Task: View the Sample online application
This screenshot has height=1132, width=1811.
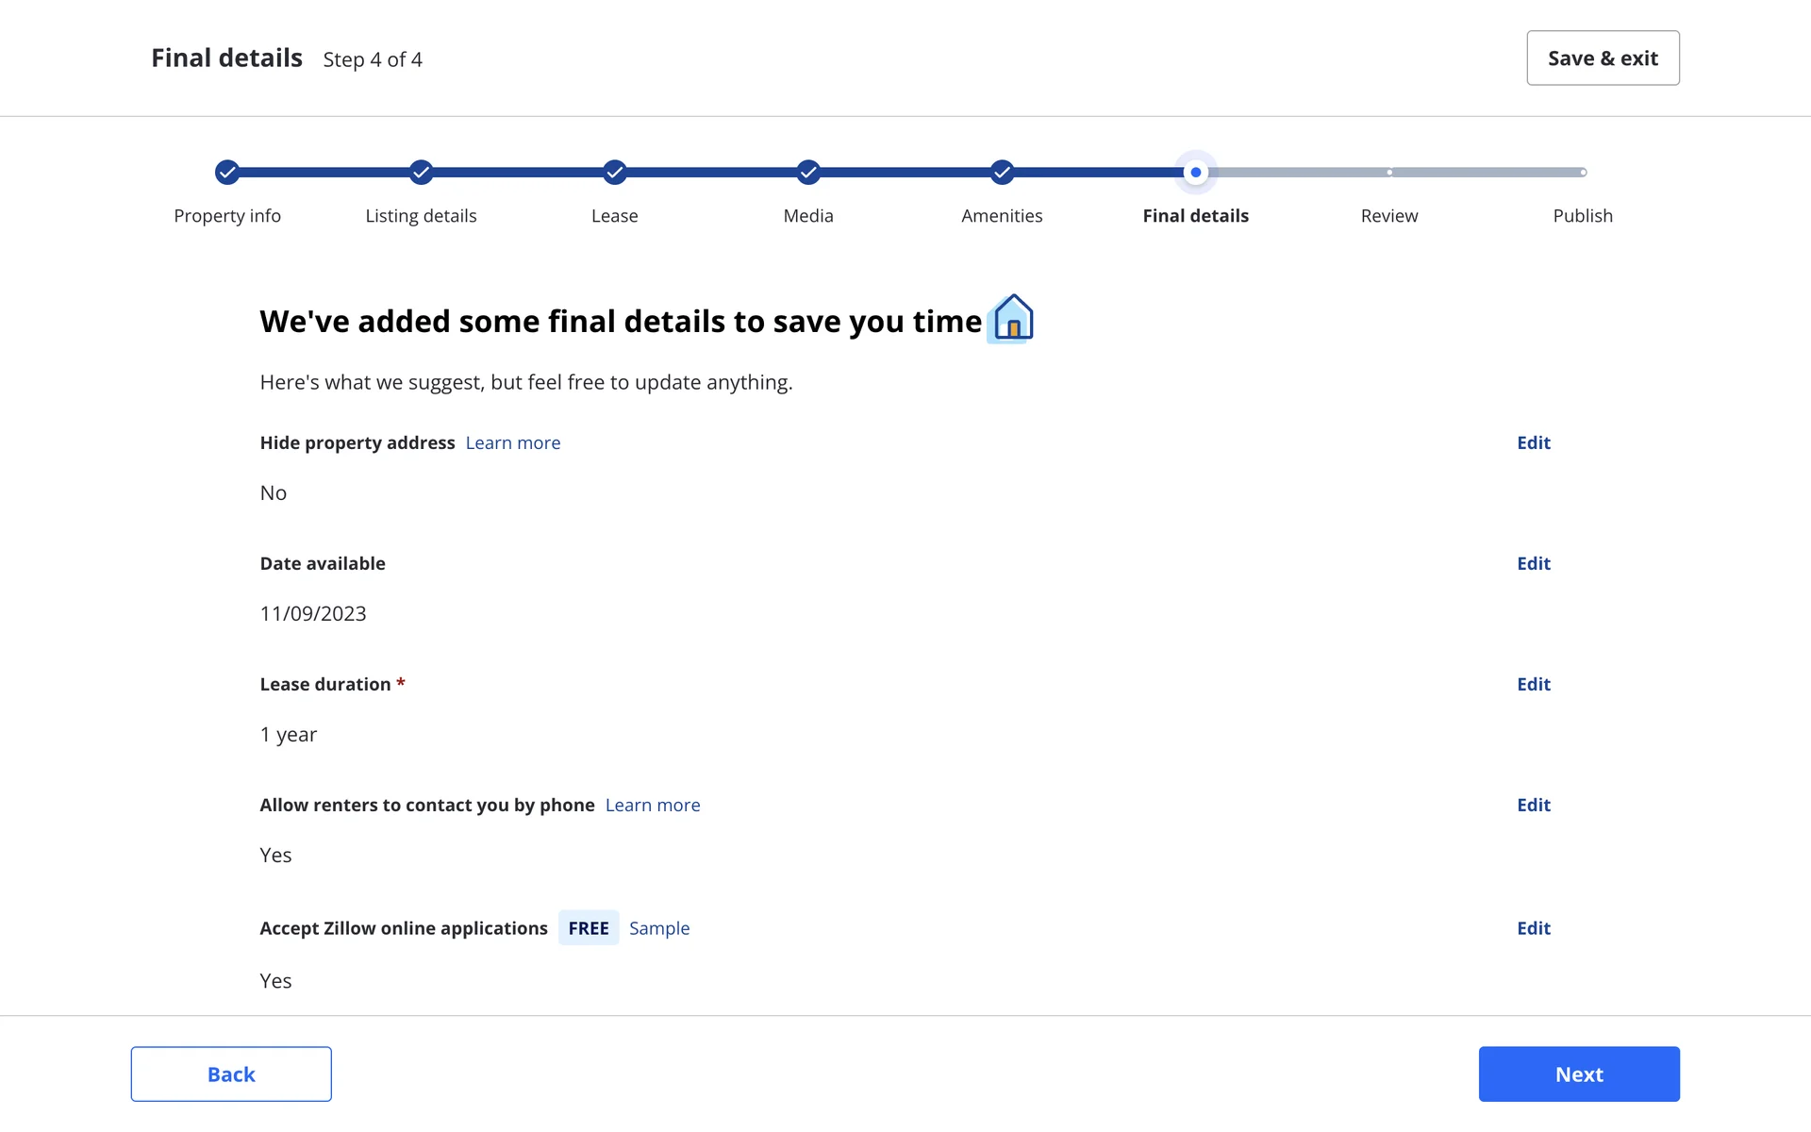Action: [x=659, y=928]
